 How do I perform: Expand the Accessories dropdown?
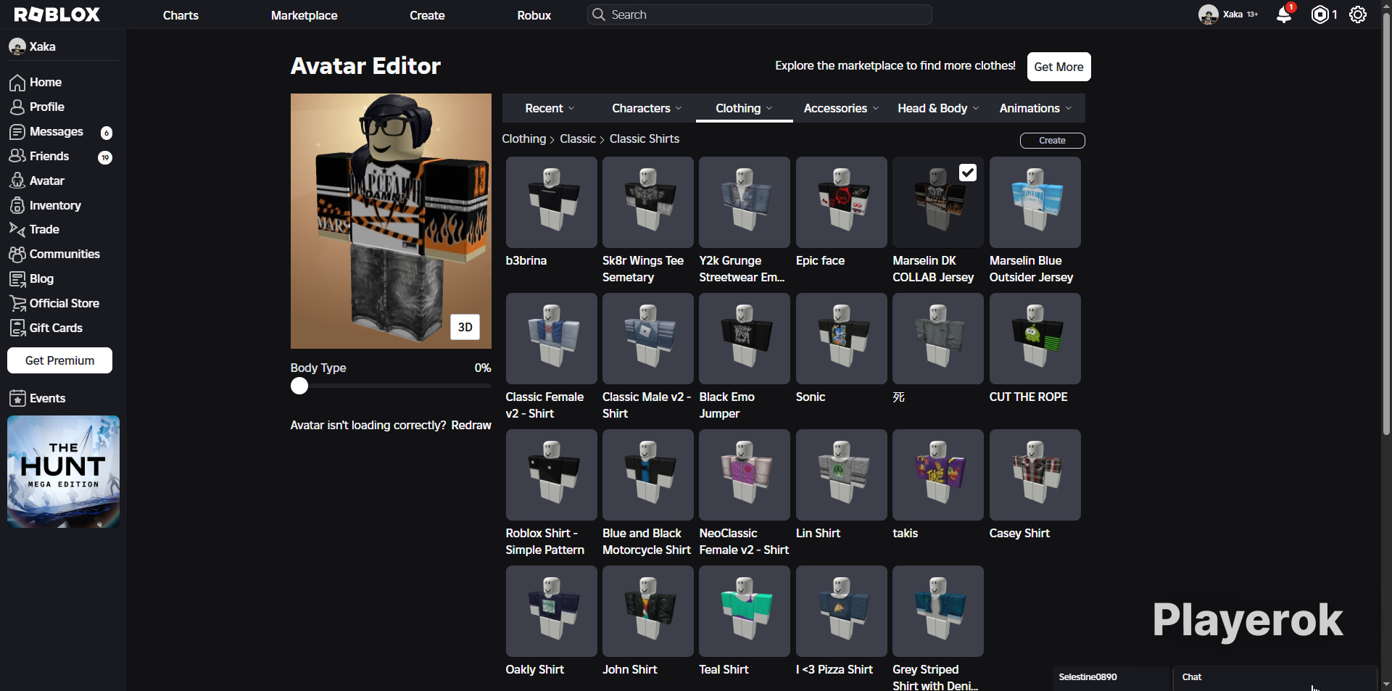[x=841, y=108]
